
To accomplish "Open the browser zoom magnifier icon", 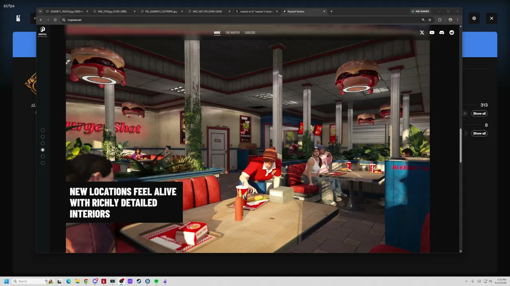I will pos(423,20).
